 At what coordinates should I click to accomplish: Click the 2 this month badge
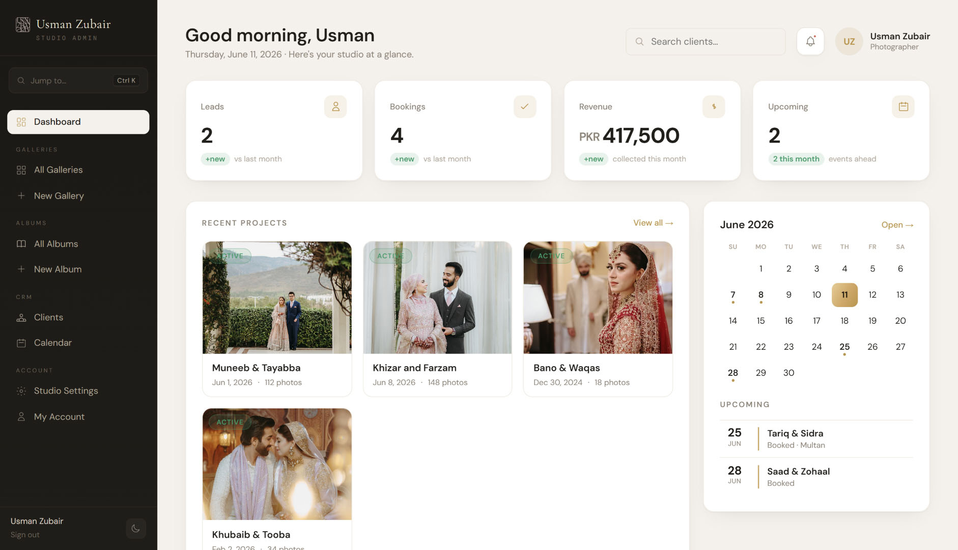click(796, 159)
